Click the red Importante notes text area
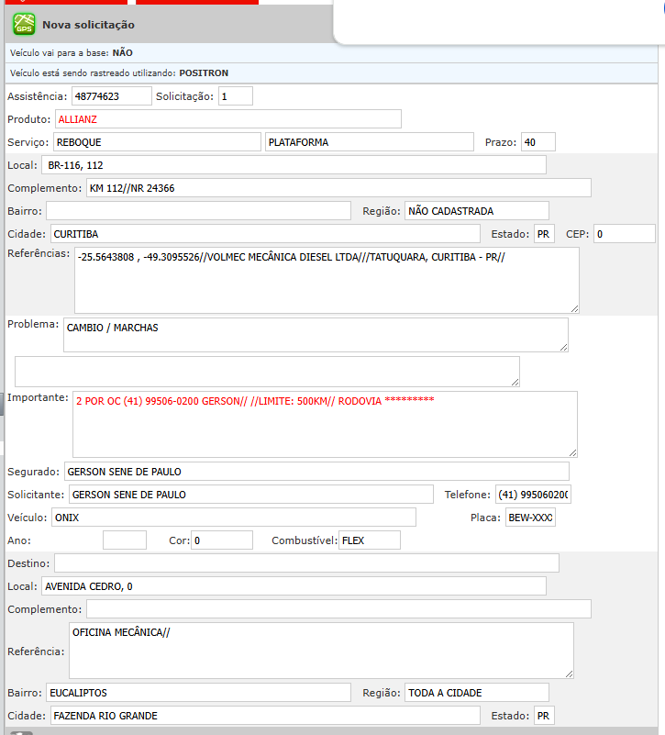The image size is (665, 735). tap(325, 424)
